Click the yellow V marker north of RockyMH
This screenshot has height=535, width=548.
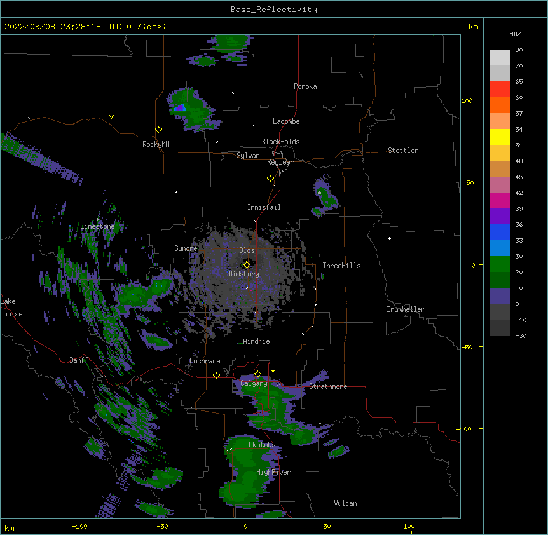tap(111, 117)
